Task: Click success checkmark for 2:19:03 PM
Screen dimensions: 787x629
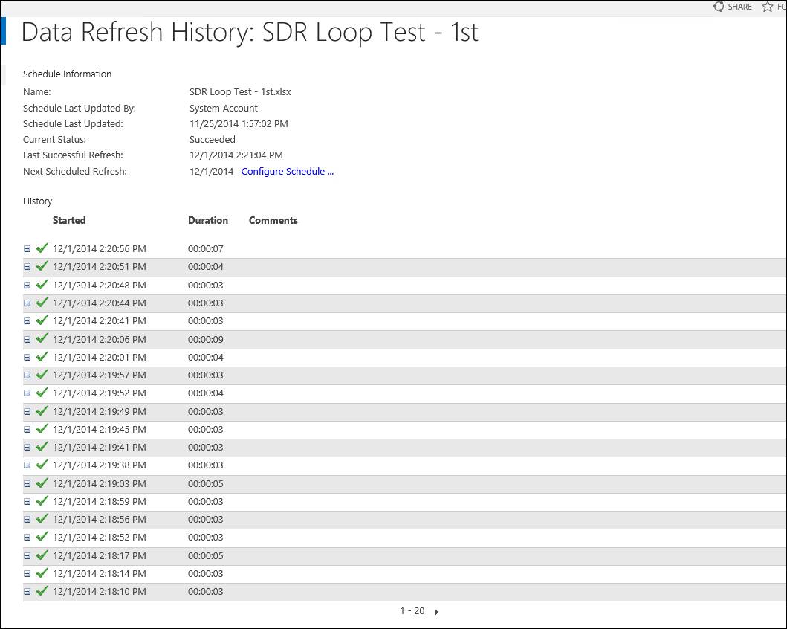Action: point(42,483)
